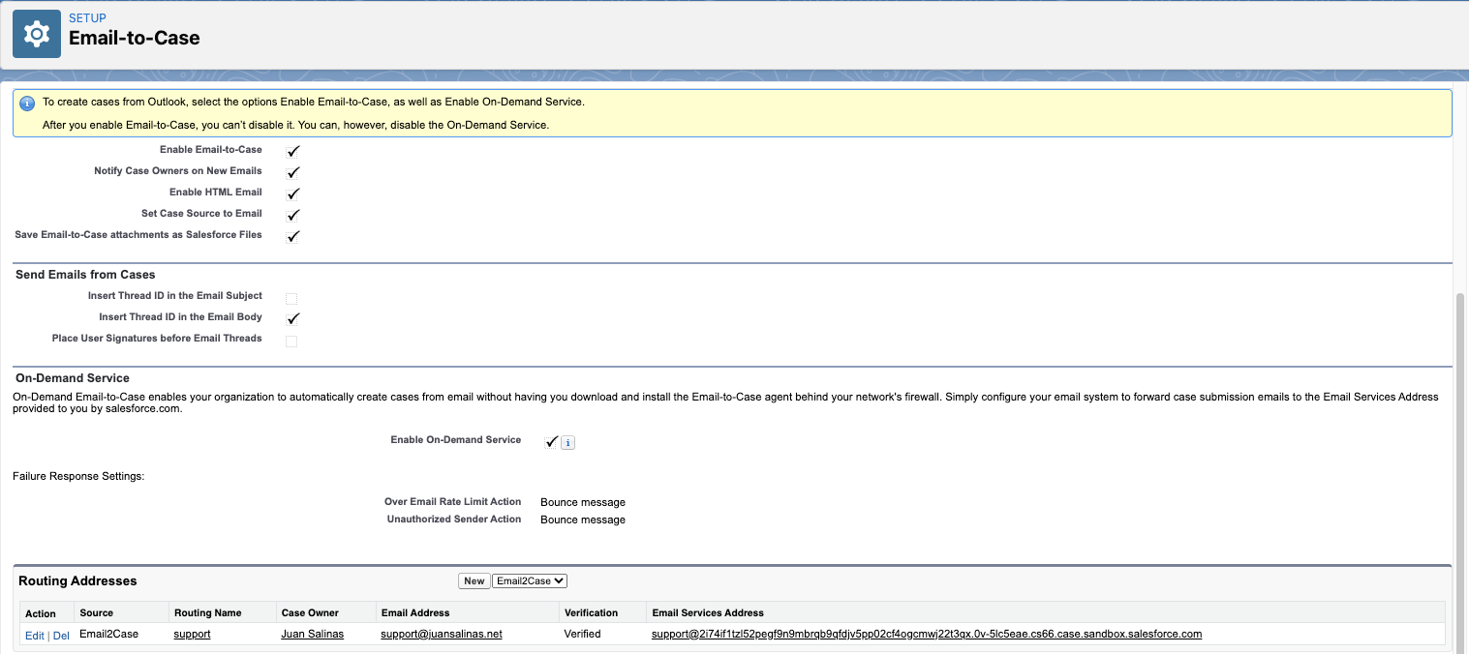The image size is (1469, 654).
Task: Toggle Set Case Source to Email checkmark
Action: click(x=293, y=215)
